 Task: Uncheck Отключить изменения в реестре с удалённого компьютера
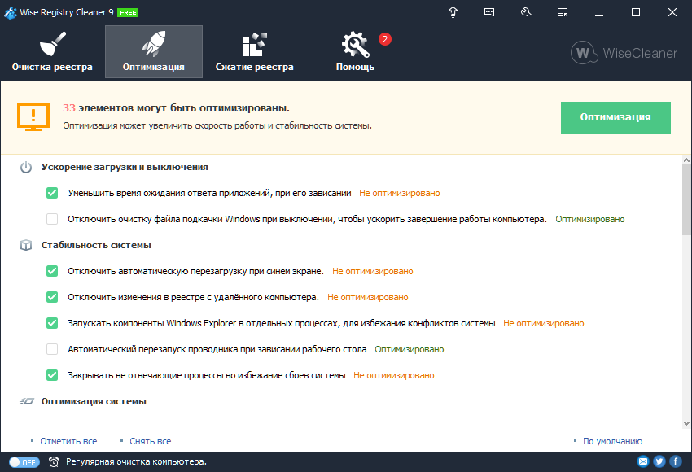click(52, 297)
